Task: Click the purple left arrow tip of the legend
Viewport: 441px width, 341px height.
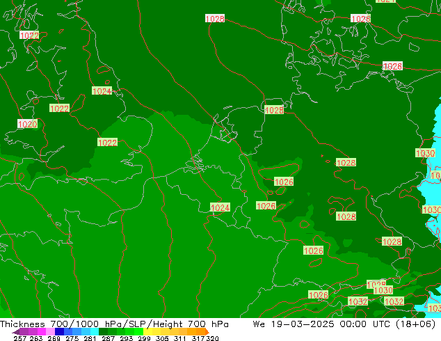Action: tap(15, 332)
